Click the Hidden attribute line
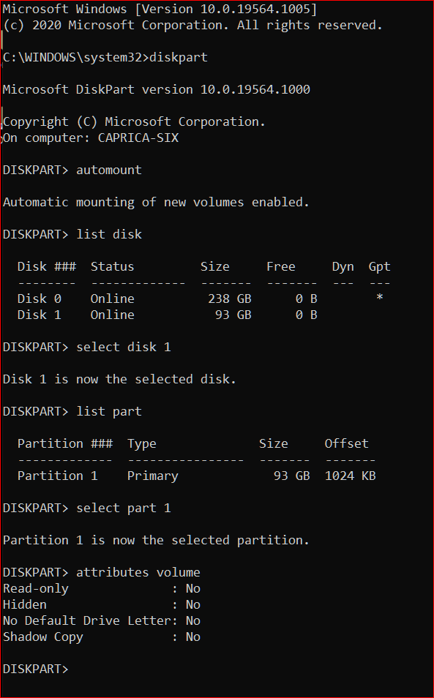 pos(102,604)
